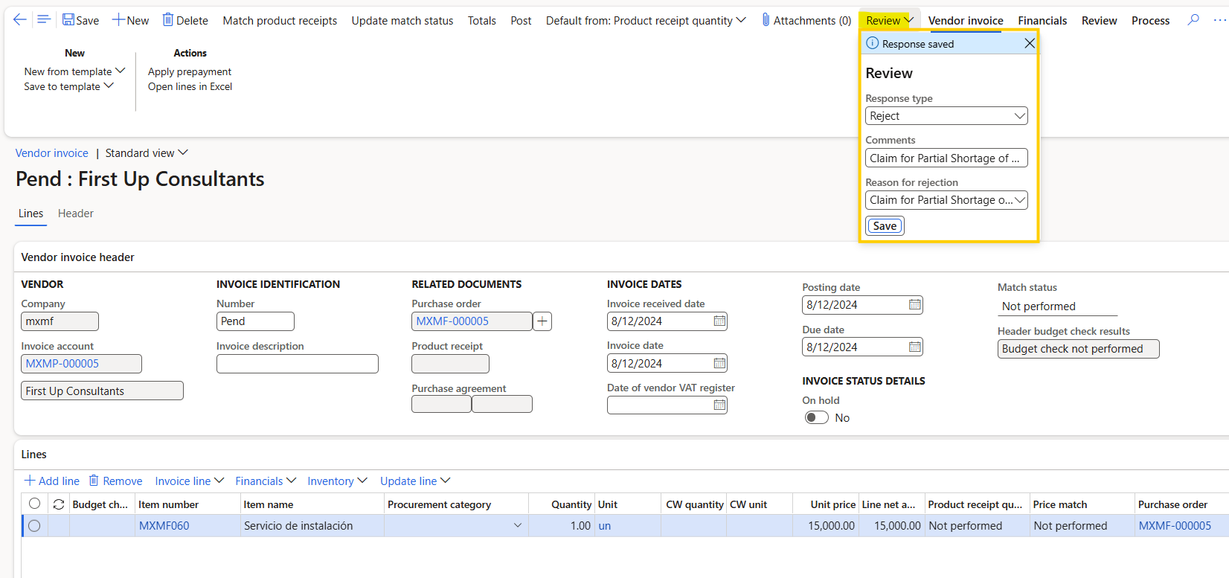
Task: Expand the lines Financials menu
Action: coord(266,481)
